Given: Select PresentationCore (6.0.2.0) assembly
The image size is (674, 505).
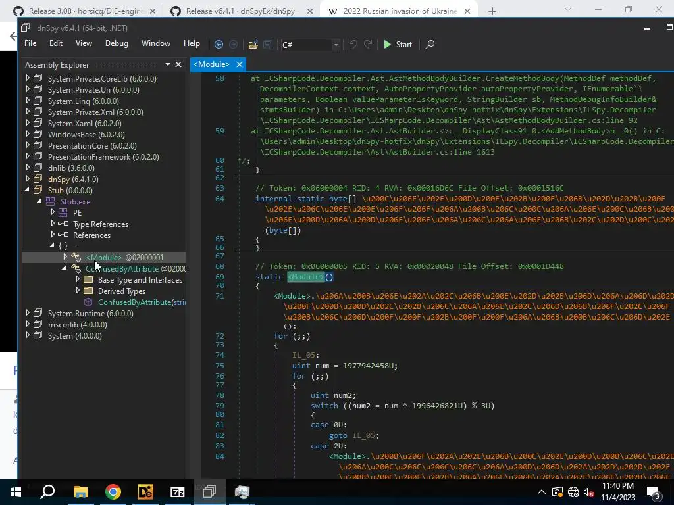Looking at the screenshot, I should pyautogui.click(x=92, y=145).
